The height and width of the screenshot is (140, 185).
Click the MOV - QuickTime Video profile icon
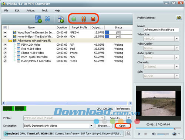[x=18, y=57]
